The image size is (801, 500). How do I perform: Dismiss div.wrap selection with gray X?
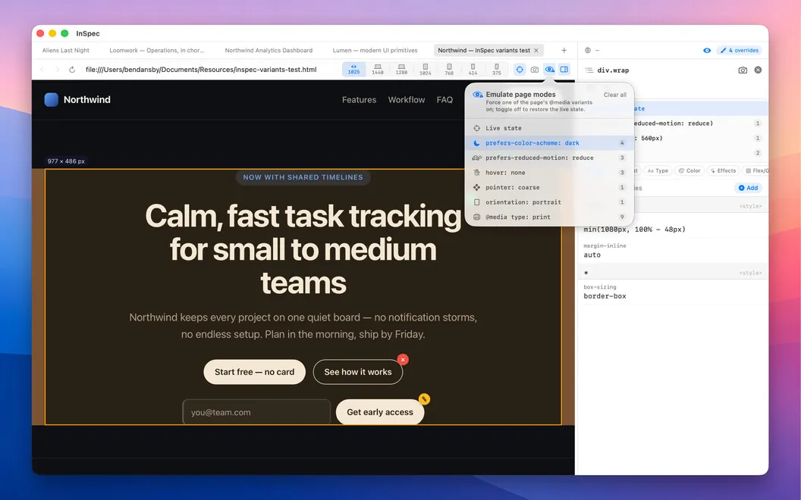[x=758, y=70]
